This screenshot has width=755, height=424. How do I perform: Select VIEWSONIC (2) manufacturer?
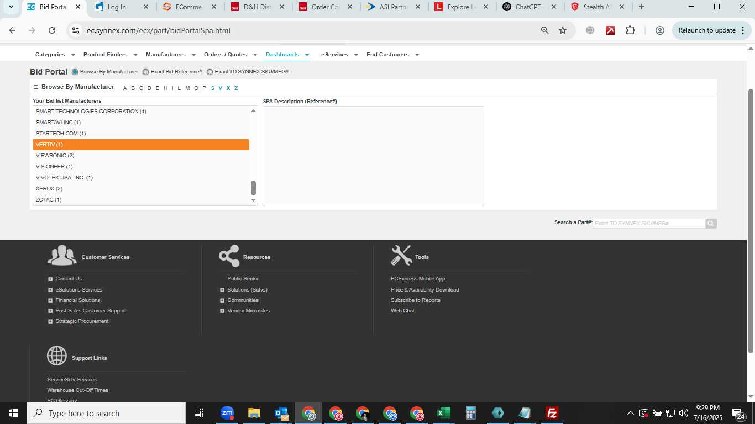point(141,156)
